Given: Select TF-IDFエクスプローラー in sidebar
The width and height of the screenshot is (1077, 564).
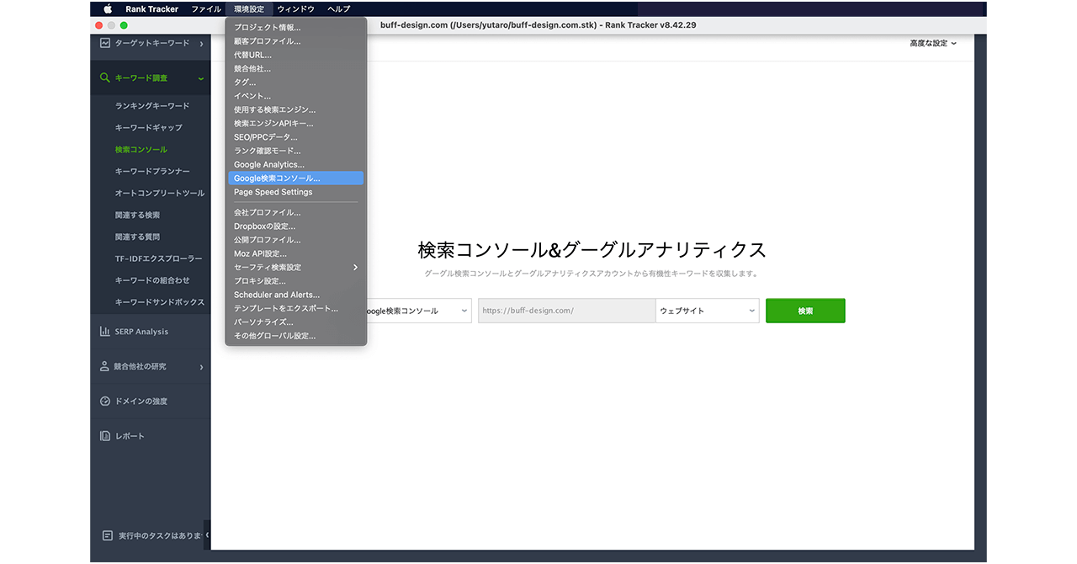Looking at the screenshot, I should (x=159, y=258).
